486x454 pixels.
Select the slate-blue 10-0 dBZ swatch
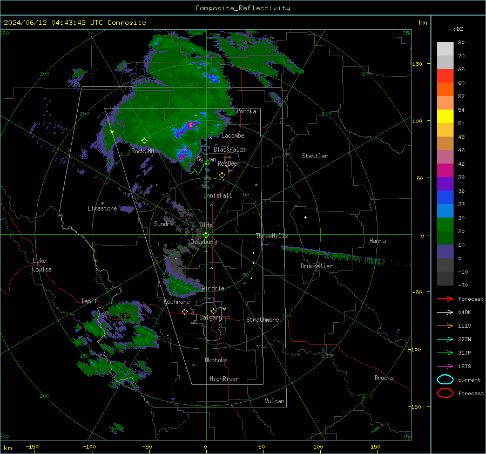tap(445, 252)
